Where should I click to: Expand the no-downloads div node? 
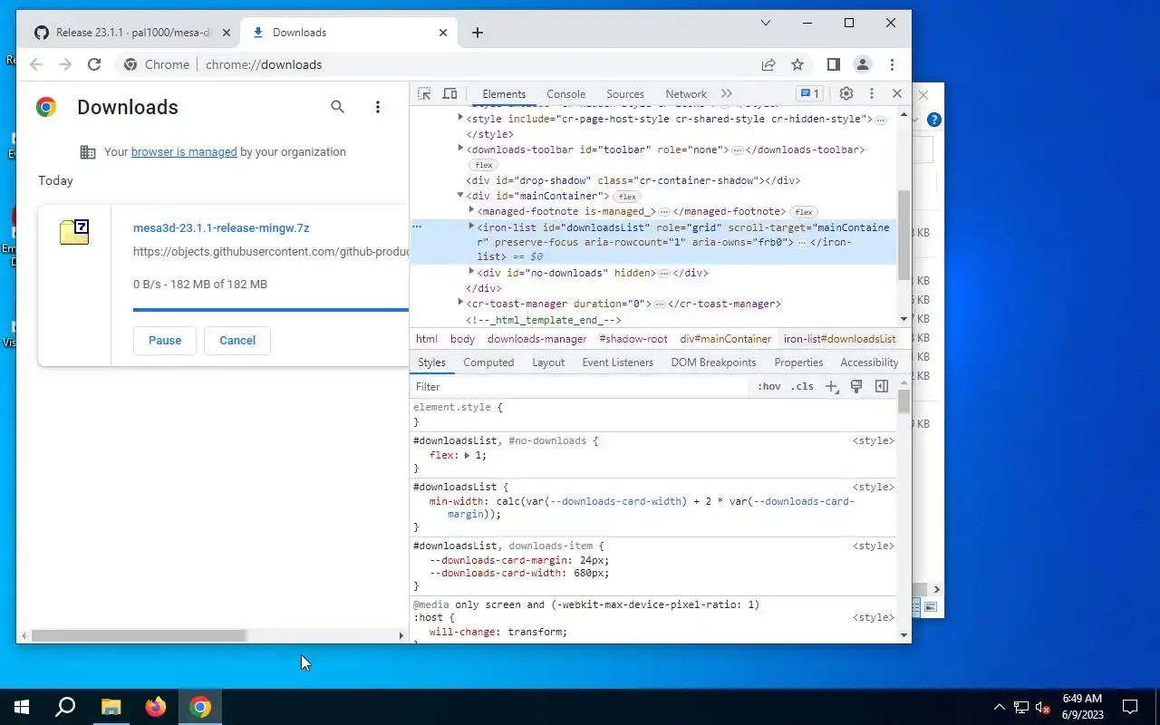471,272
